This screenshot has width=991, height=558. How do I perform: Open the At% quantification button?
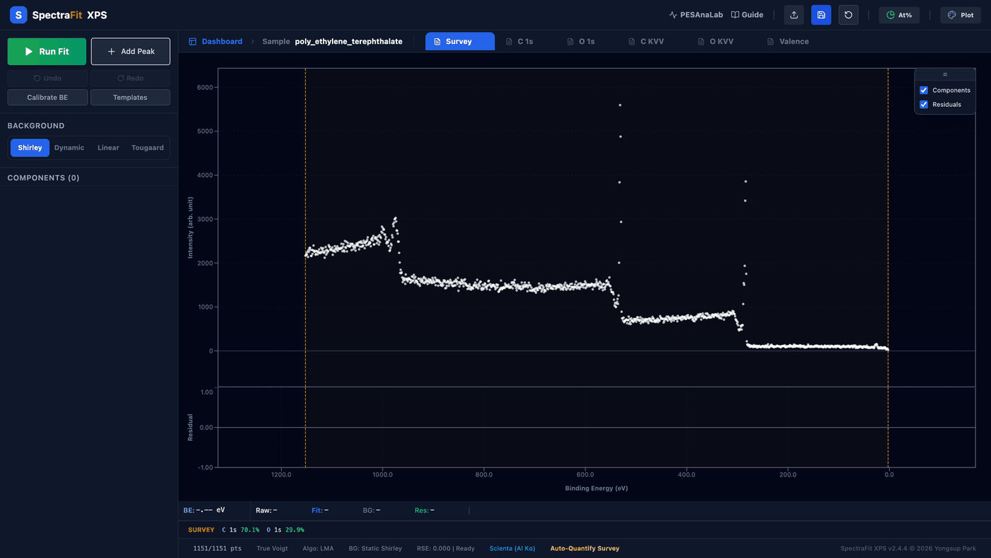pos(899,15)
